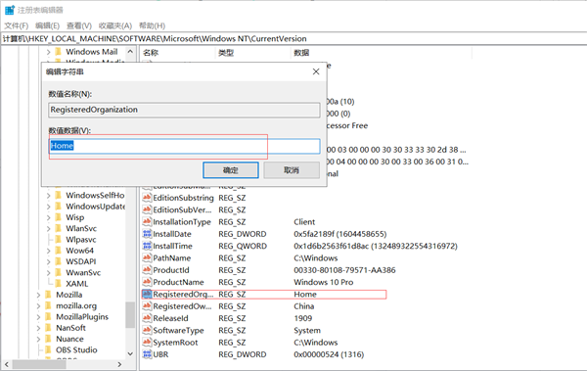Click the value data field containing Home
The height and width of the screenshot is (371, 587).
(184, 146)
